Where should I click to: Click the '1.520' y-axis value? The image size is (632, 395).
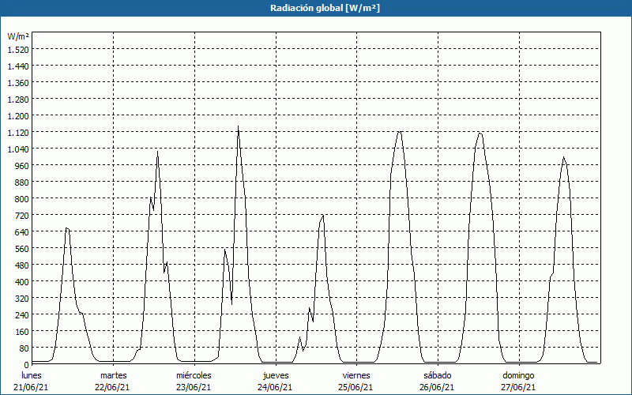18,50
